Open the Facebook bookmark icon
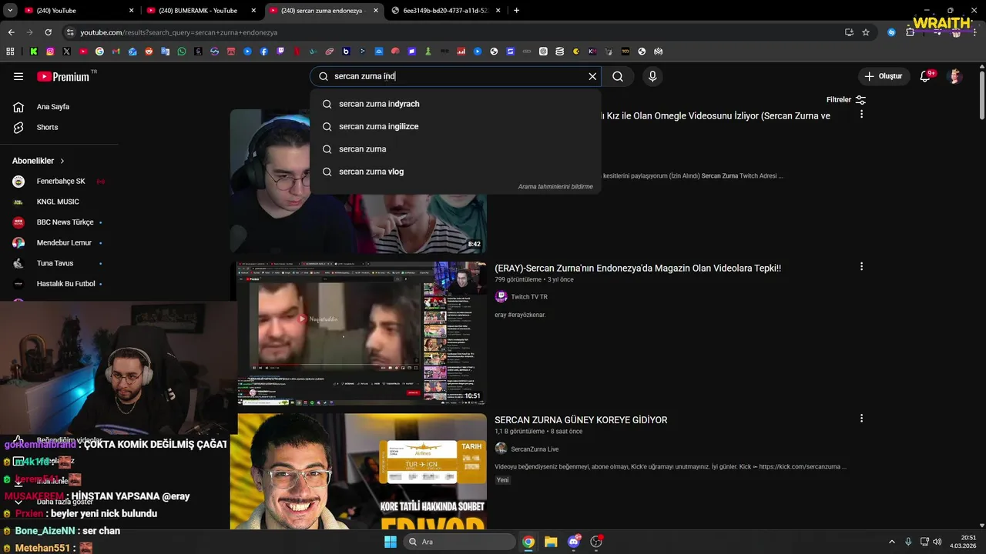986x554 pixels. coord(263,52)
